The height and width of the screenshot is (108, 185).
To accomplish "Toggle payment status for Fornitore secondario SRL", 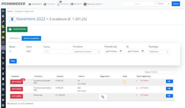I will [x=138, y=88].
